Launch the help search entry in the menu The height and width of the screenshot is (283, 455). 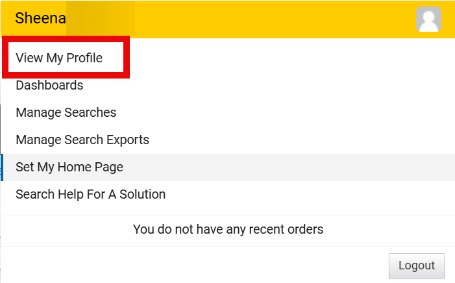coord(90,194)
